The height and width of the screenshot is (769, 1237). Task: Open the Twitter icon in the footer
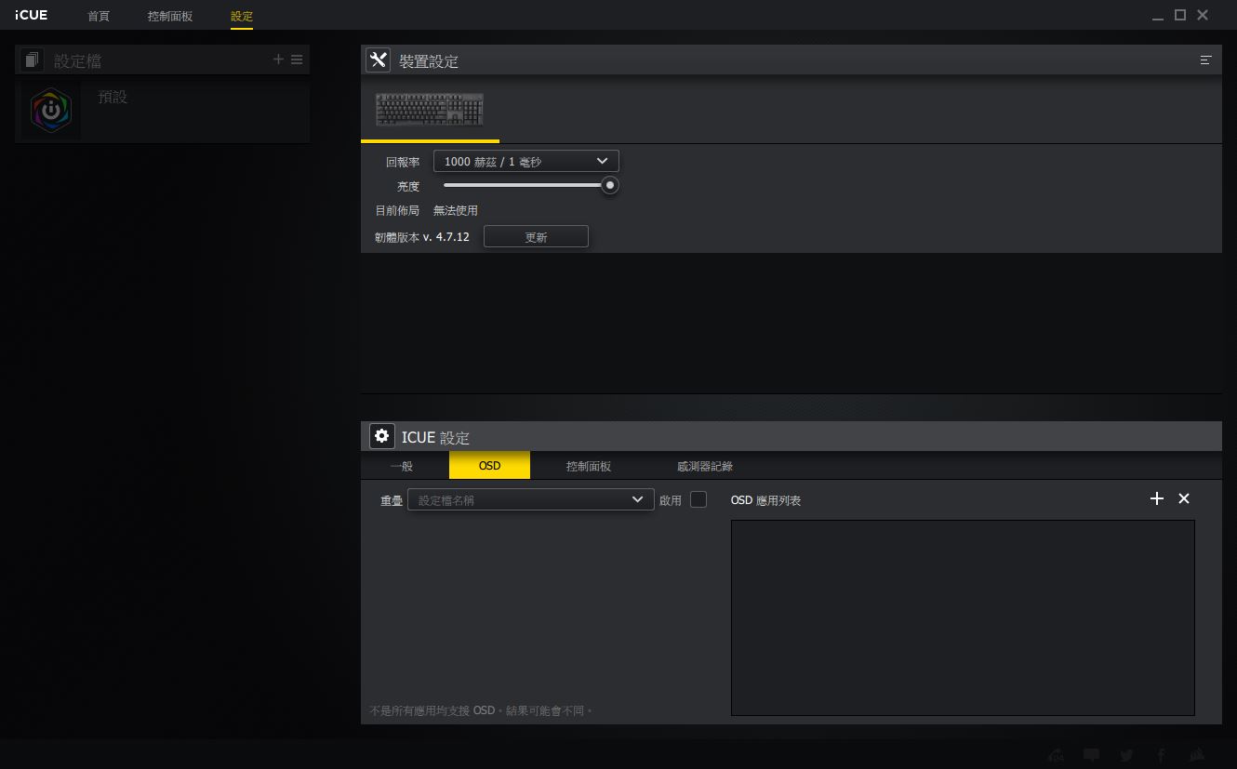(1126, 755)
